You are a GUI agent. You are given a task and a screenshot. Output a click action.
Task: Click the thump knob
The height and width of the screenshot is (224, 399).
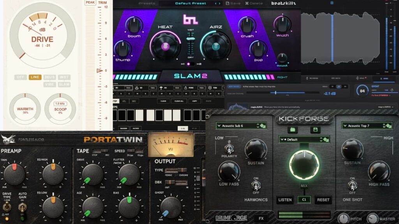pos(123,49)
